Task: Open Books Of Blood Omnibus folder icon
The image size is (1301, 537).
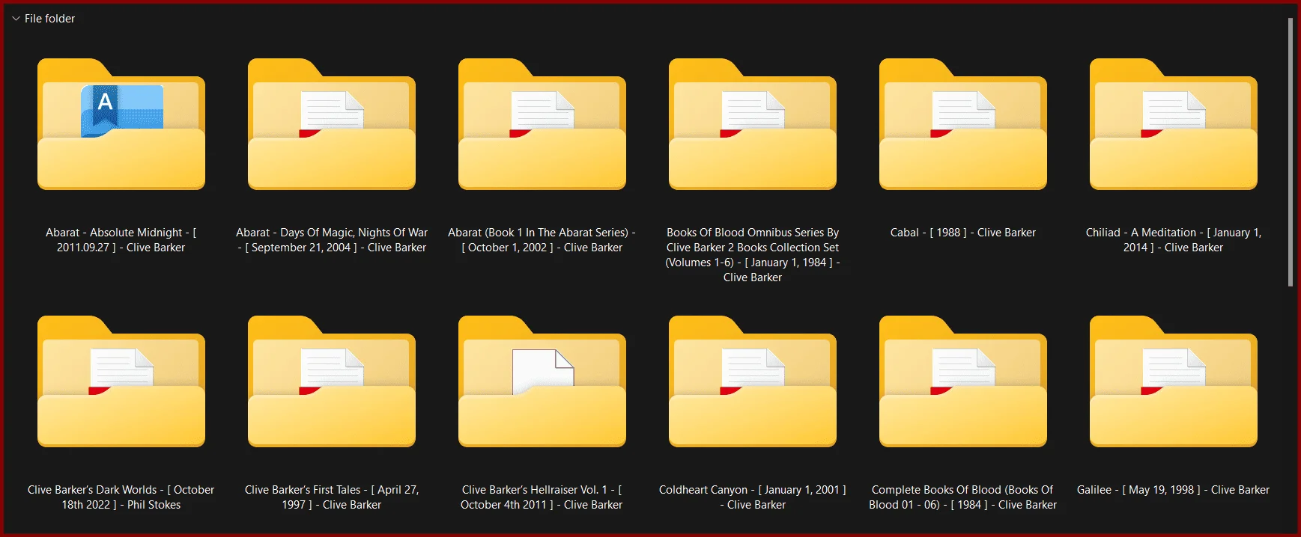Action: click(753, 124)
